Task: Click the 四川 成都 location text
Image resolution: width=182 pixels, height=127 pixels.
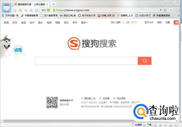Action: point(116,22)
